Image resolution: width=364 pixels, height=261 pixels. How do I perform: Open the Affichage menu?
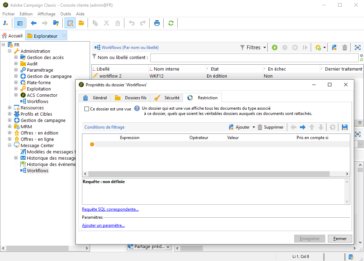[x=47, y=14]
